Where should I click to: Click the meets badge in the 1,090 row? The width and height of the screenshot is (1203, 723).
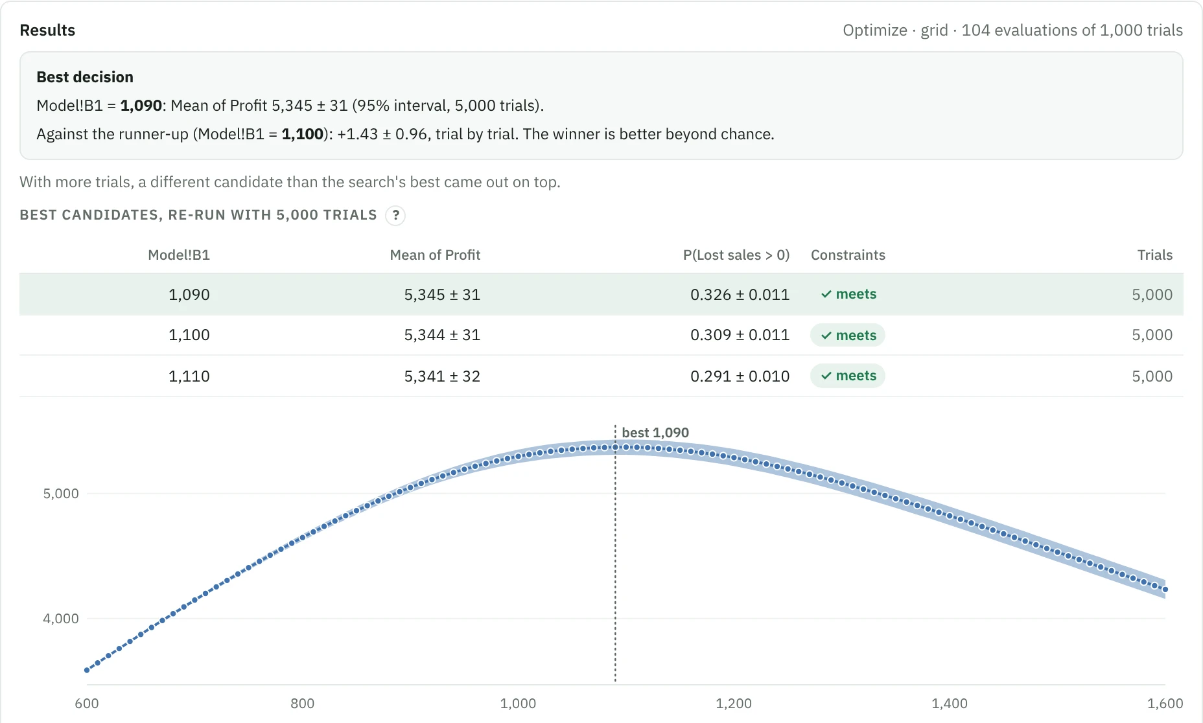tap(848, 294)
